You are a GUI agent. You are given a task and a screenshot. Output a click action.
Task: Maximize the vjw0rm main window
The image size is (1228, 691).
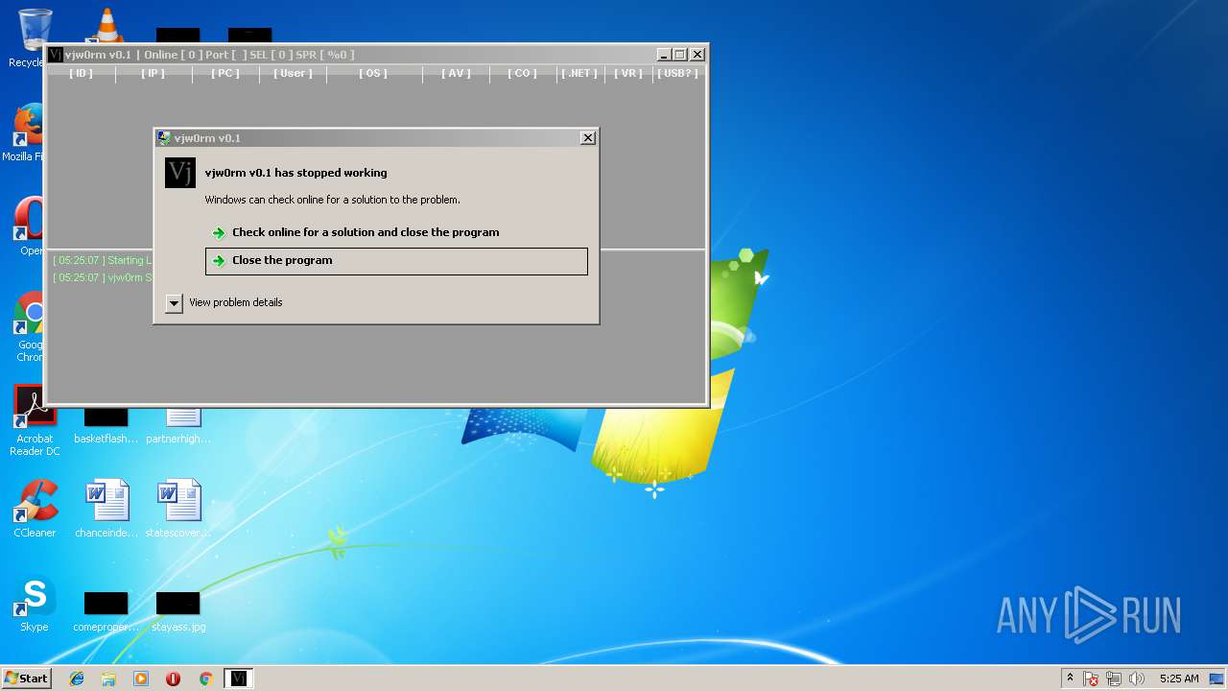tap(680, 55)
